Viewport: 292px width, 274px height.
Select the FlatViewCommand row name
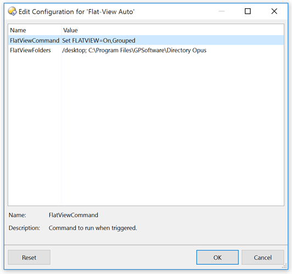click(x=35, y=41)
